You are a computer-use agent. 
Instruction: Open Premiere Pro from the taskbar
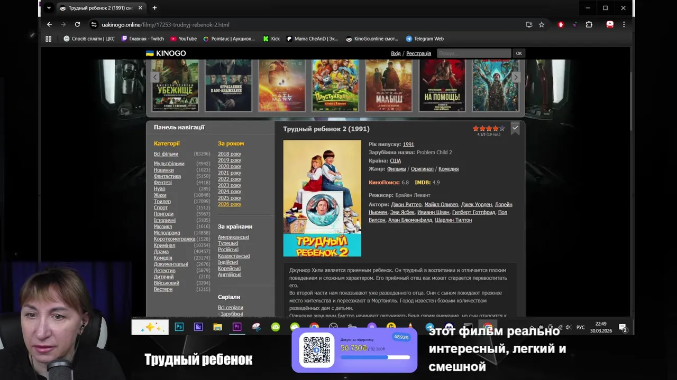point(236,327)
